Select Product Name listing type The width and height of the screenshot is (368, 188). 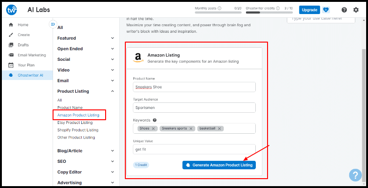70,108
